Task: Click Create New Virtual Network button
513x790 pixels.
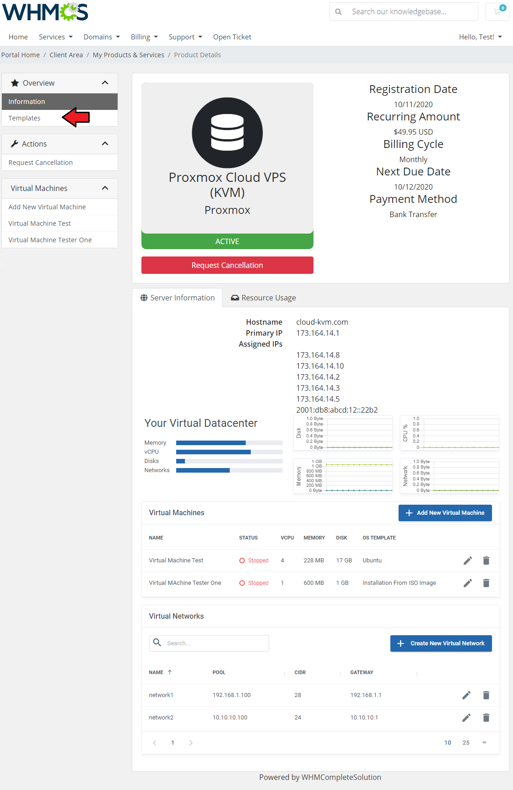Action: [441, 643]
